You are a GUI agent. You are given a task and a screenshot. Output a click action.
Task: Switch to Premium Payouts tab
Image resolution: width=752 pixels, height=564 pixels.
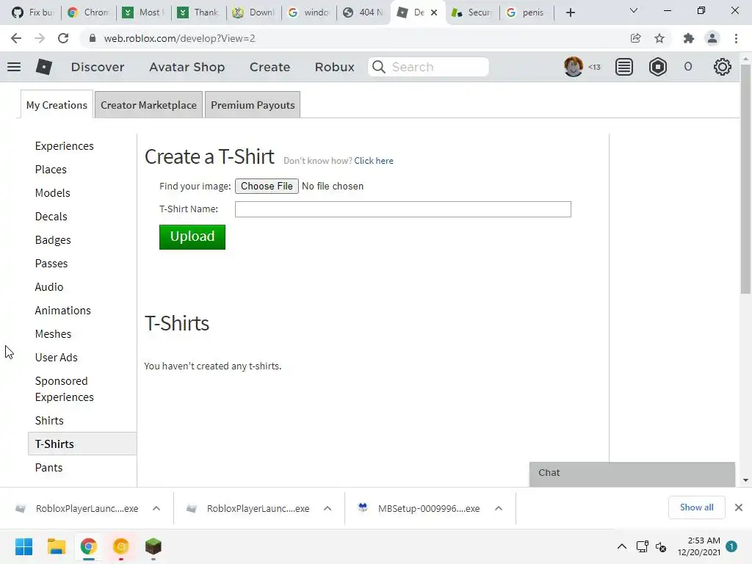[x=253, y=104]
